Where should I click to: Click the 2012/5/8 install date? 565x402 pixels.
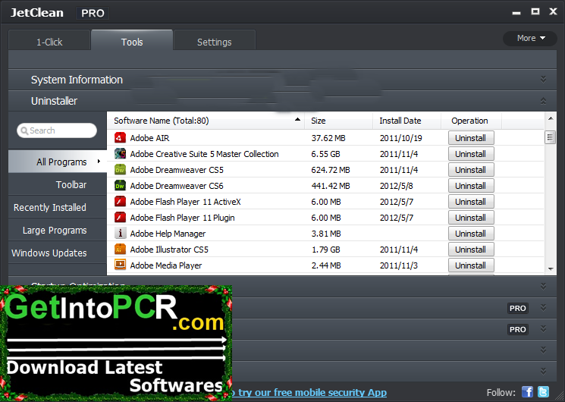[397, 186]
